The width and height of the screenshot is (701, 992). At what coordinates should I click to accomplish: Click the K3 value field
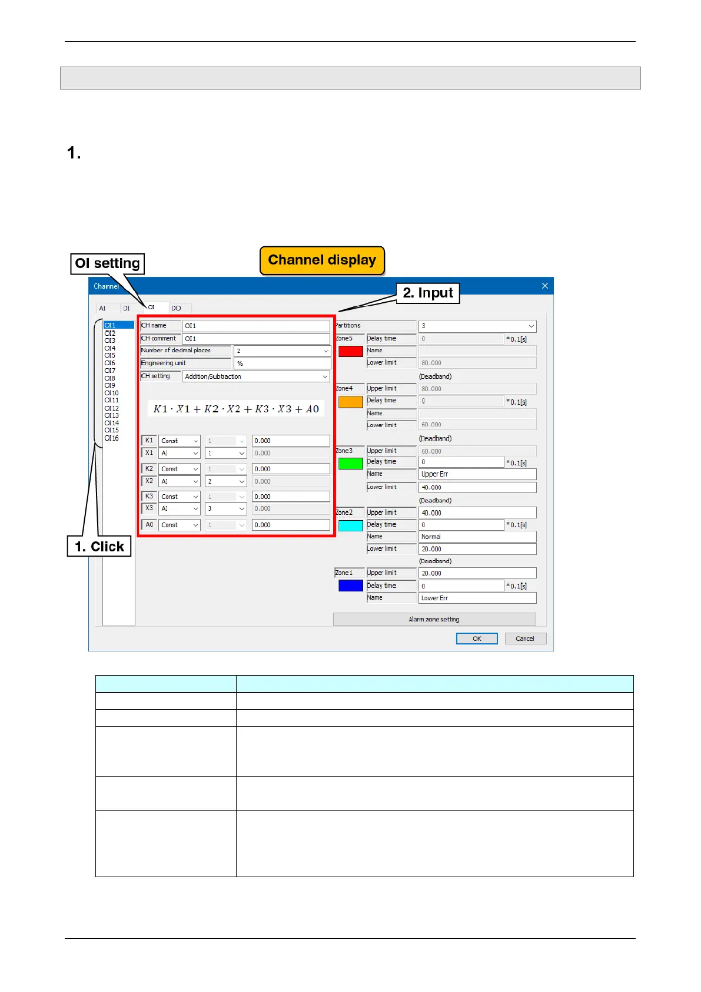point(291,497)
